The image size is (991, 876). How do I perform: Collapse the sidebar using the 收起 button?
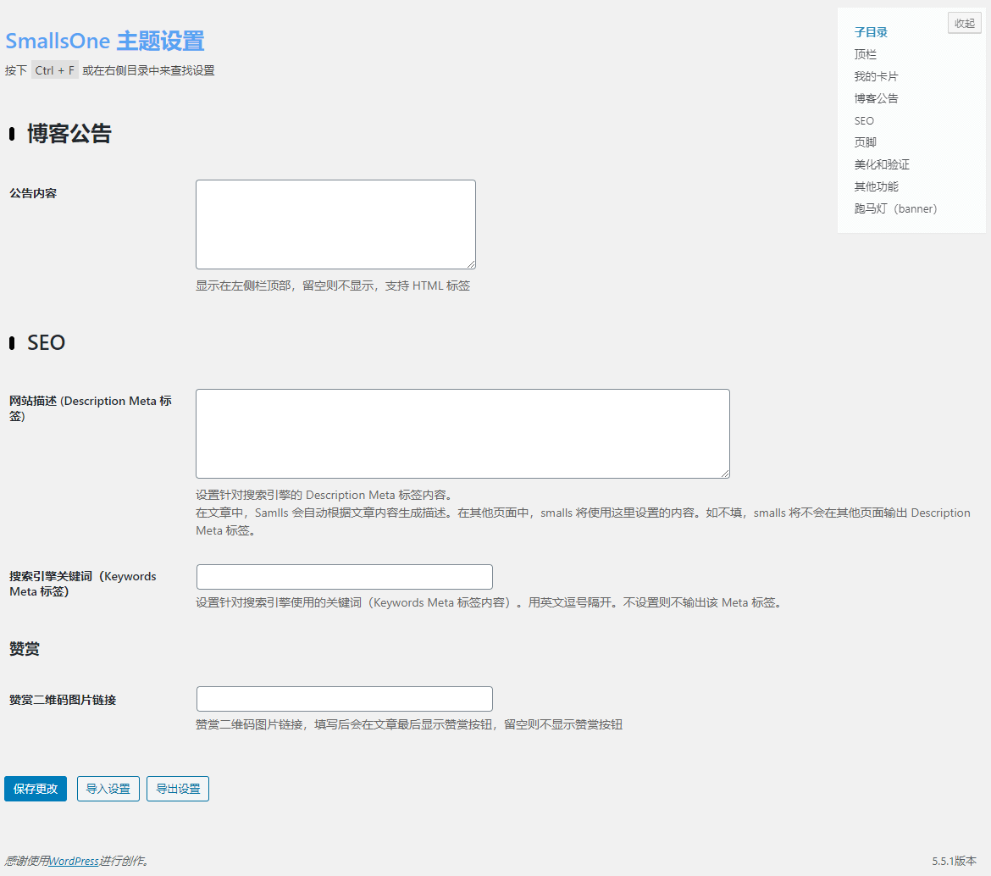(963, 23)
